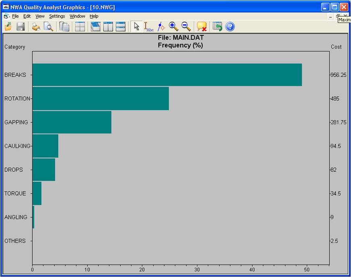Click the zoom in magnifier icon
This screenshot has height=277, width=351.
pyautogui.click(x=174, y=27)
